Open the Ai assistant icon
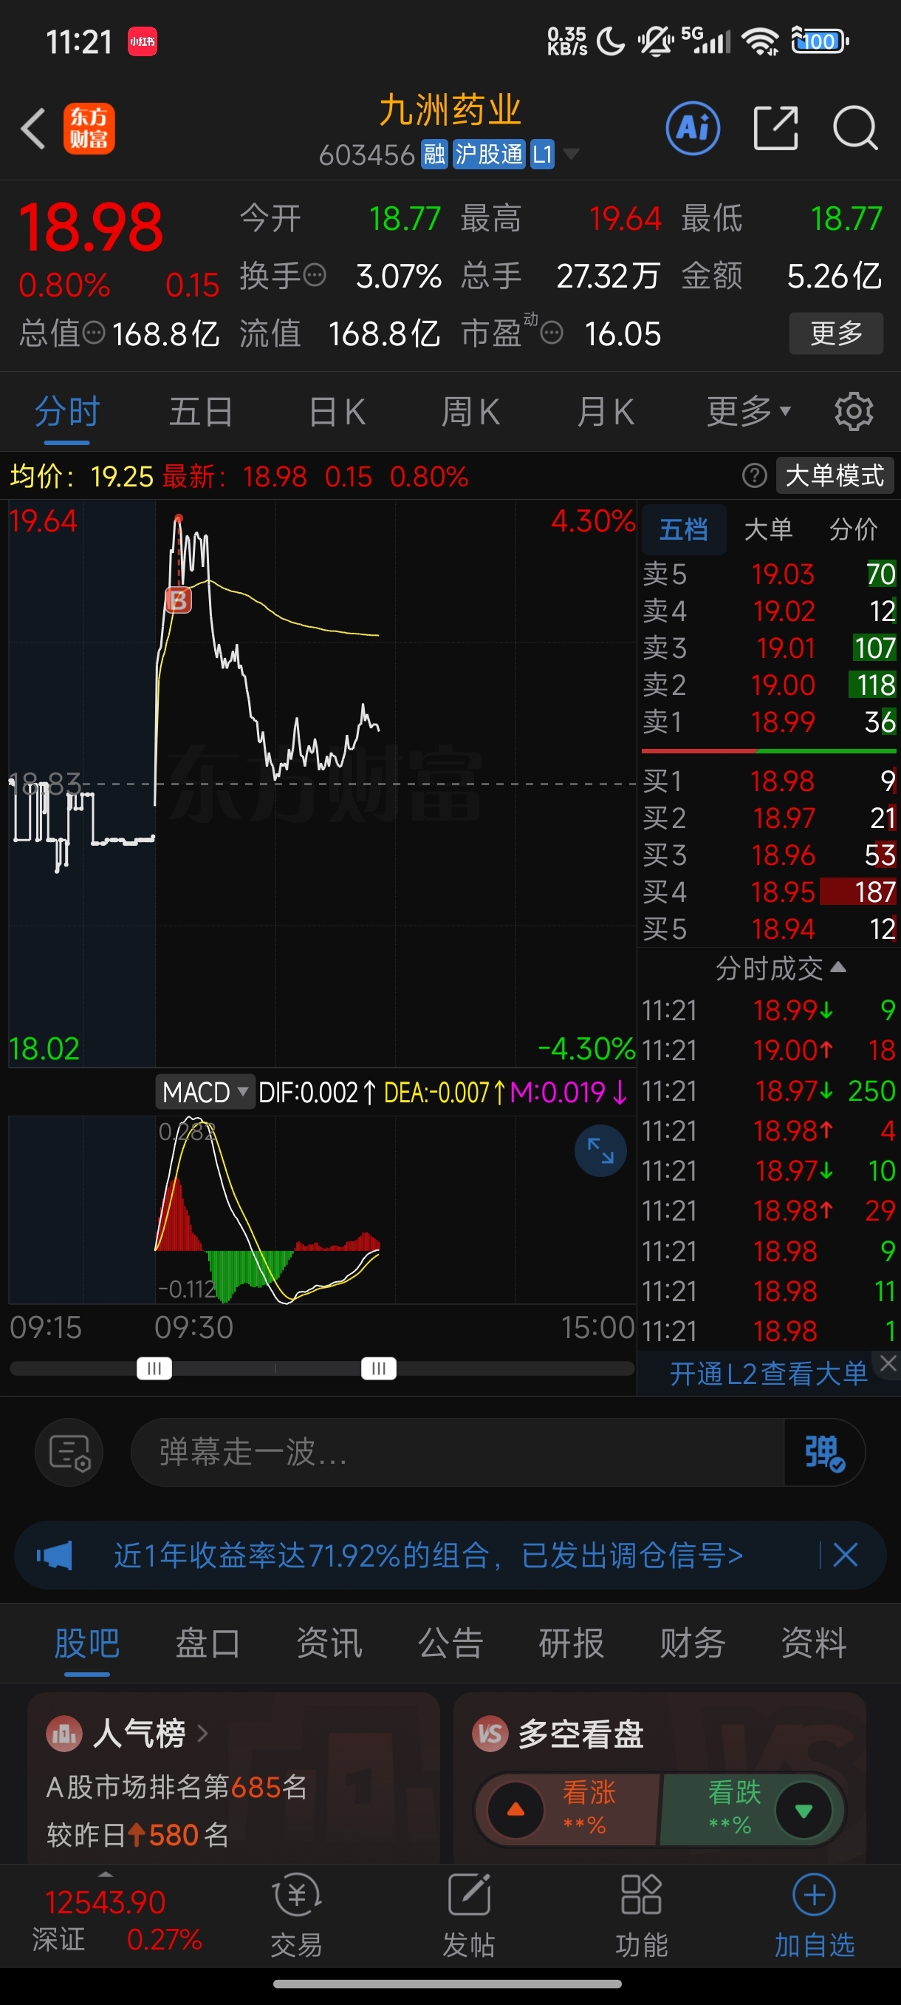This screenshot has height=2005, width=901. (693, 128)
